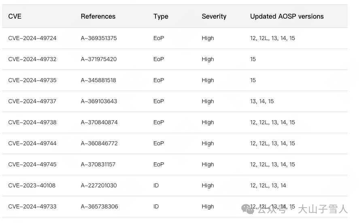359x223 pixels.
Task: Click the 大山子雪人 watermark text
Action: point(323,209)
